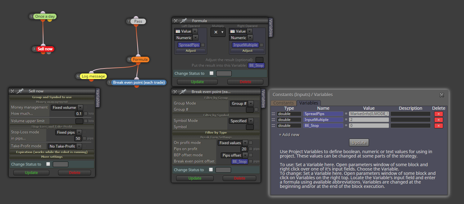Click pushpin icon on Break even point panel
The image size is (464, 204).
pyautogui.click(x=183, y=92)
